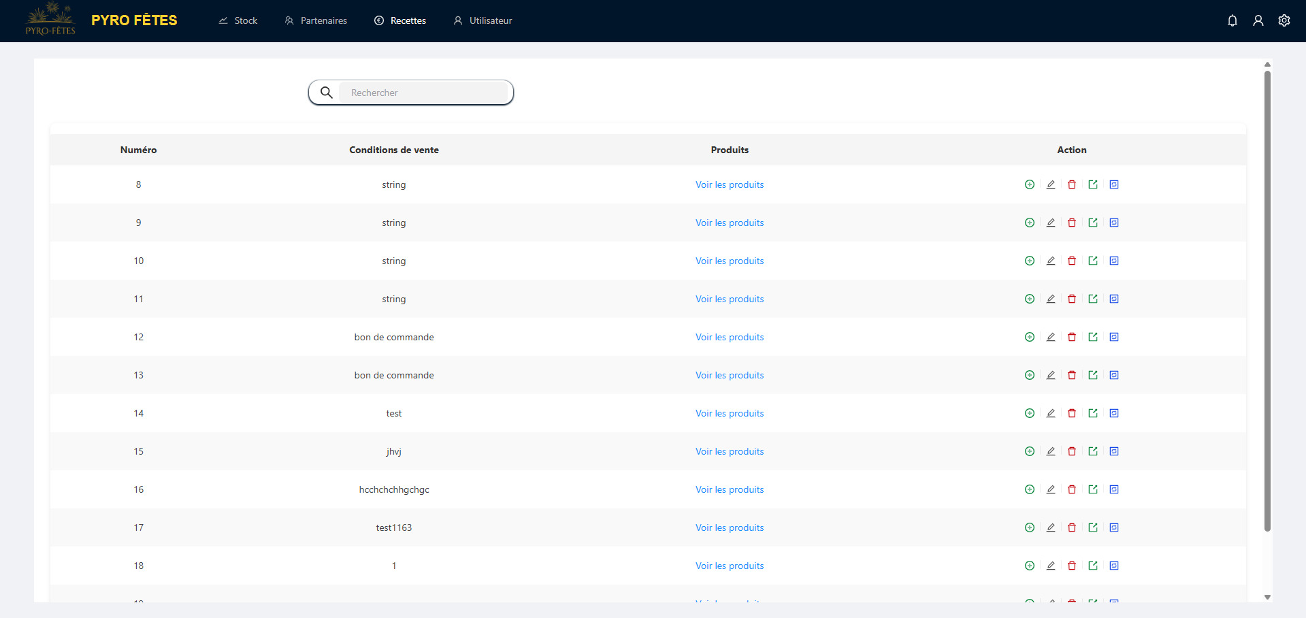
Task: Edit row 10 using the pencil icon
Action: click(x=1051, y=261)
